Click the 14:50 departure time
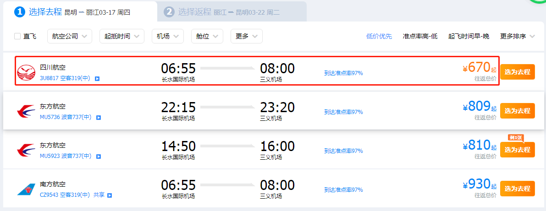 pos(178,146)
